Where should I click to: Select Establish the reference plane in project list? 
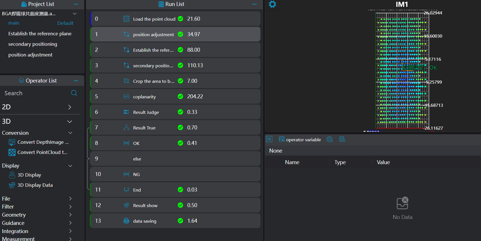(x=40, y=34)
